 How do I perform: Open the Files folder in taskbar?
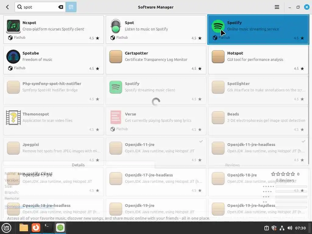[24, 228]
